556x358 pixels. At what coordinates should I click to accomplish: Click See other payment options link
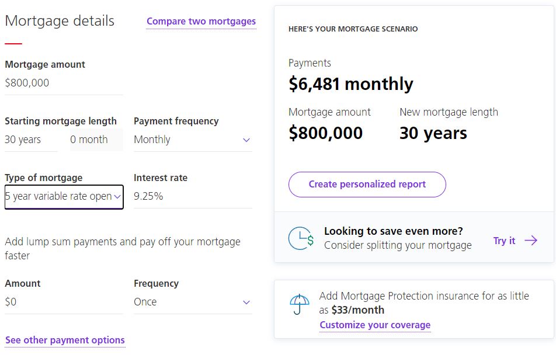[65, 340]
